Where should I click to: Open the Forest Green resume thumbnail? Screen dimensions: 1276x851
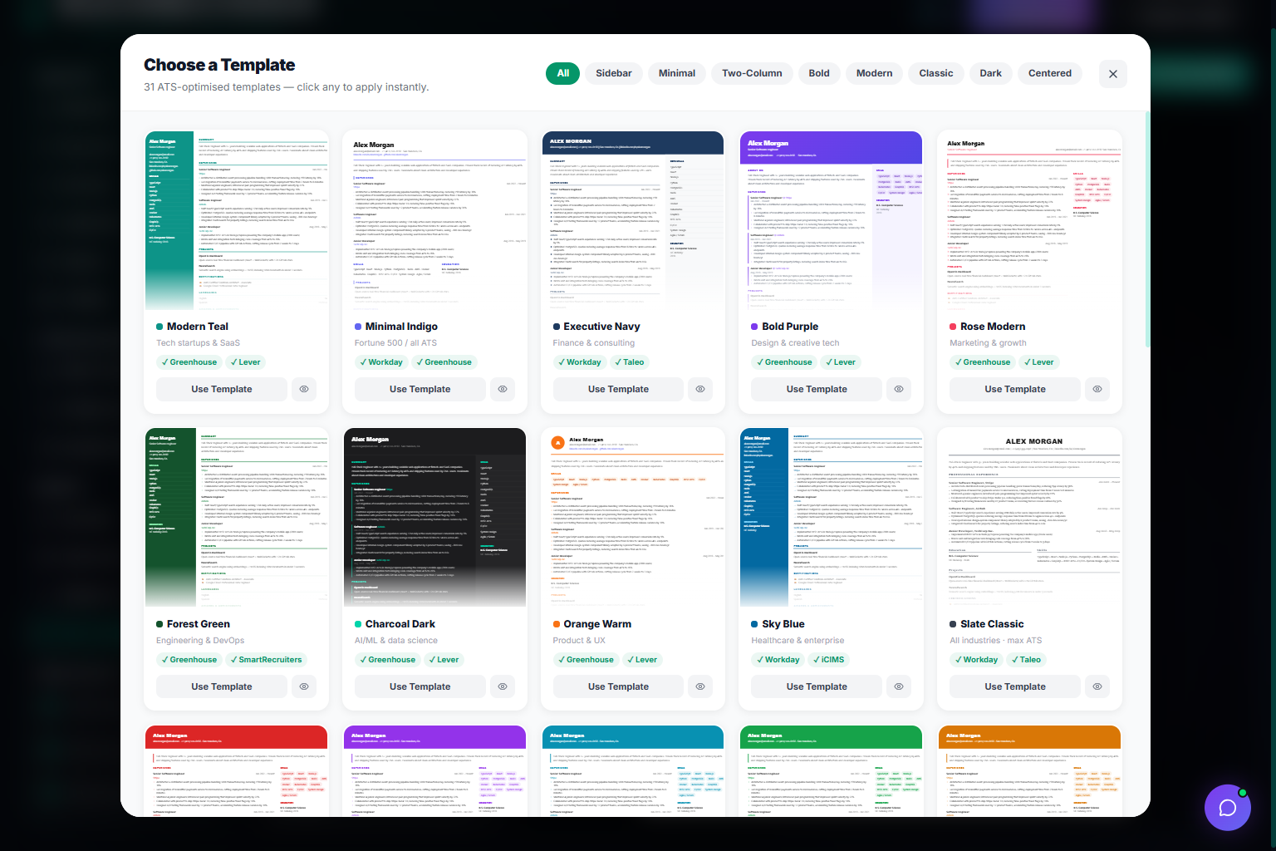(237, 518)
